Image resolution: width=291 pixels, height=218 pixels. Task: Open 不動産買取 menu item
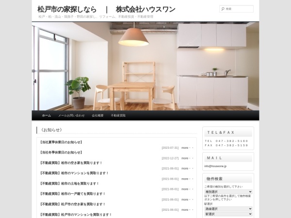(x=118, y=115)
